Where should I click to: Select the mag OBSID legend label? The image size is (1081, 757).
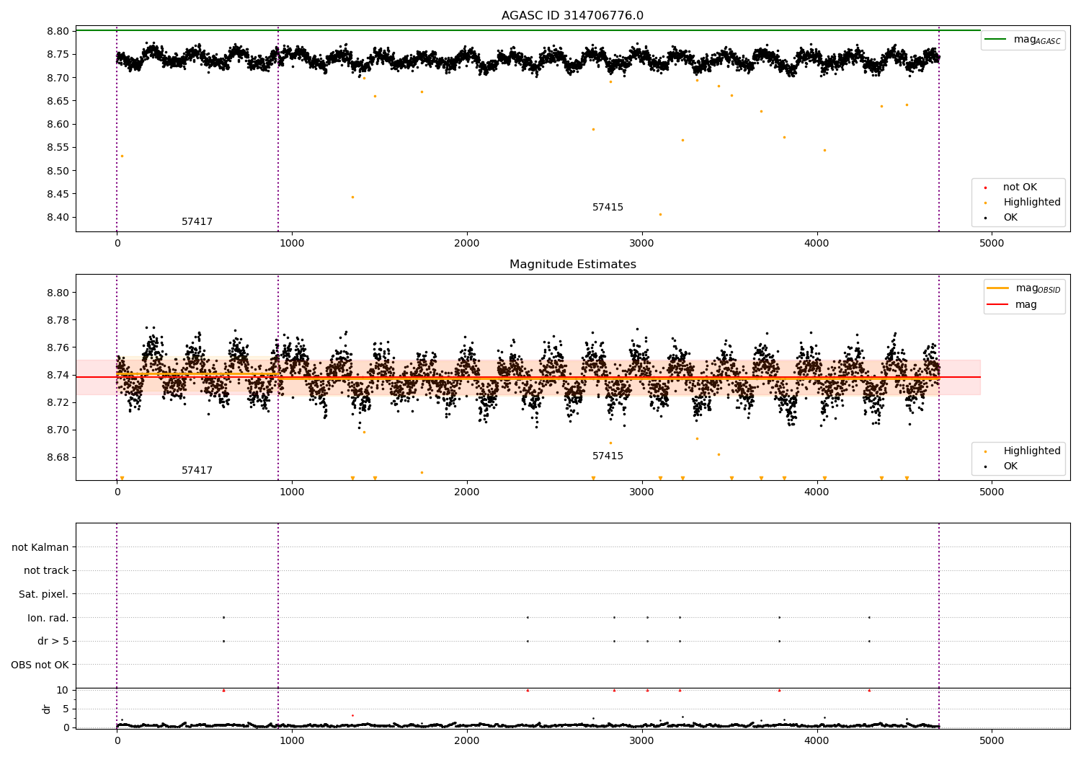click(x=1038, y=288)
